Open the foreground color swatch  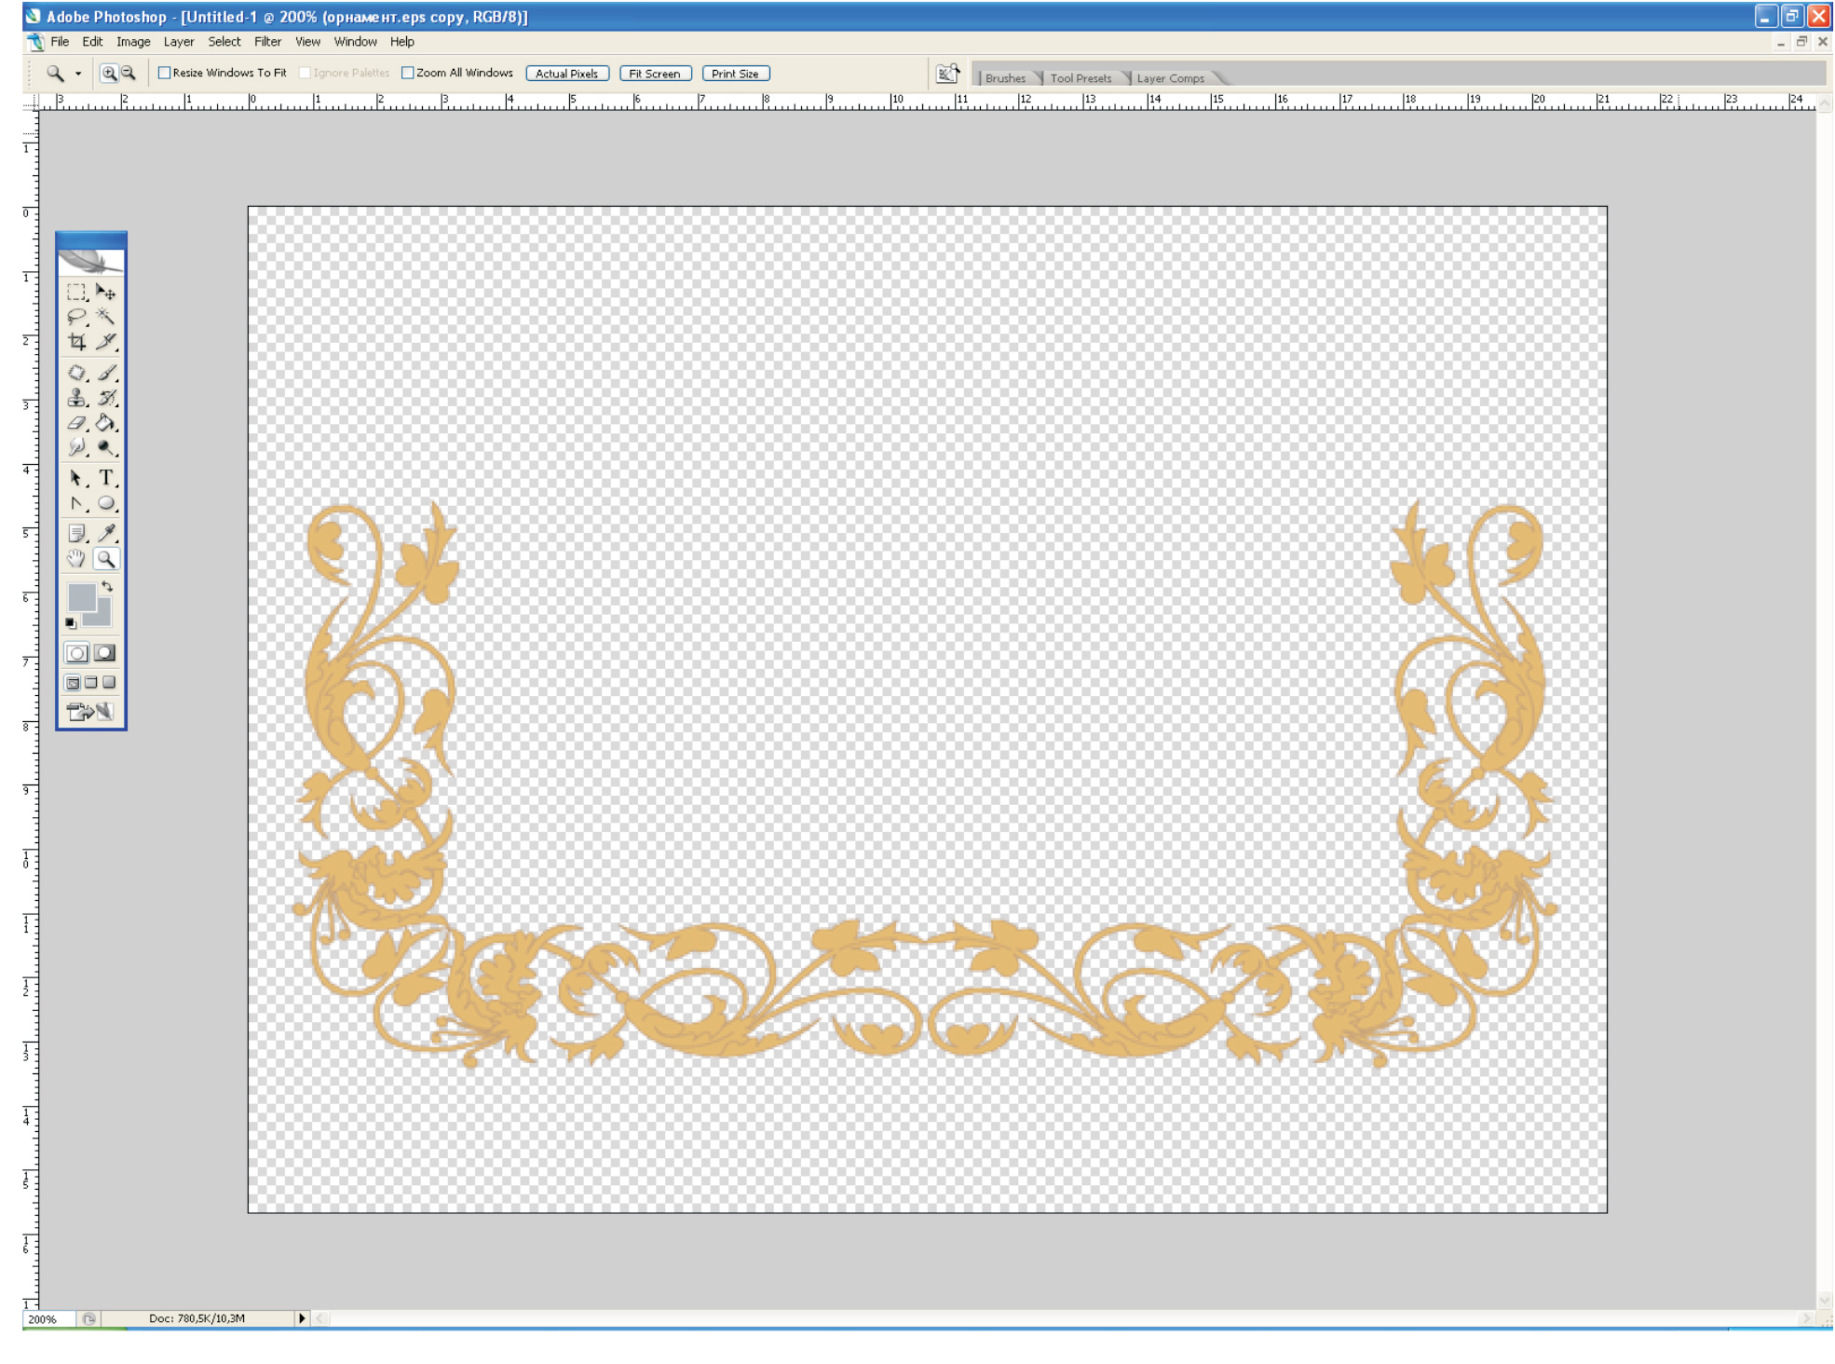pyautogui.click(x=80, y=597)
